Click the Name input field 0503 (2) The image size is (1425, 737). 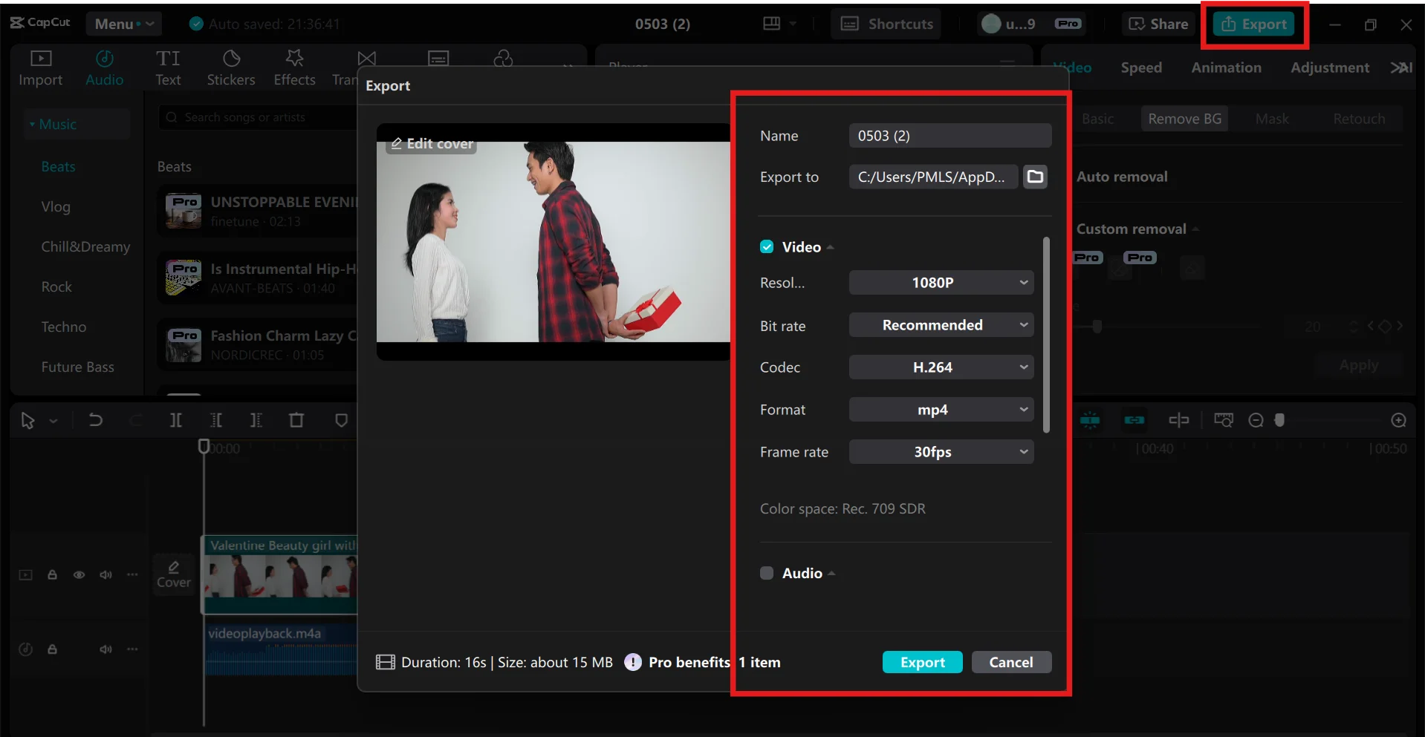pos(950,136)
